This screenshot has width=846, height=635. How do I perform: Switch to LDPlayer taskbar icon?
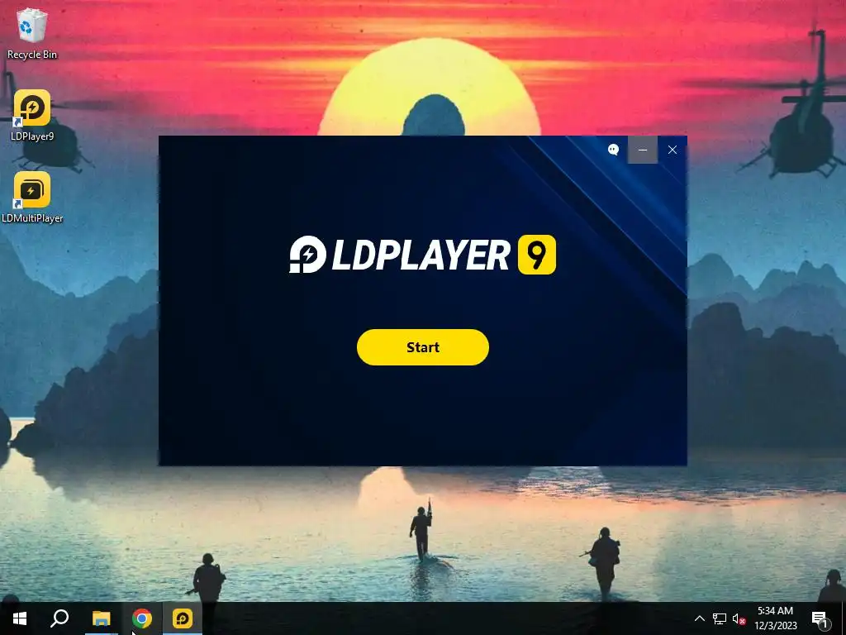183,618
